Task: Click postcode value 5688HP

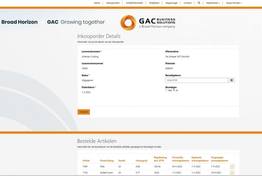Action: [169, 68]
